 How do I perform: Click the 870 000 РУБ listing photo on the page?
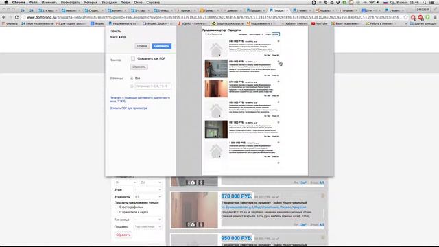point(194,210)
